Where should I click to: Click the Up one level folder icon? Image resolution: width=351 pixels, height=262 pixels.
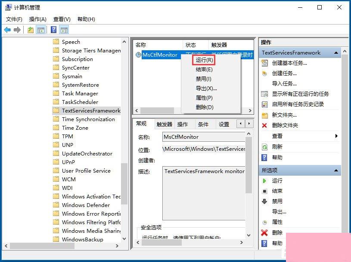click(x=31, y=30)
